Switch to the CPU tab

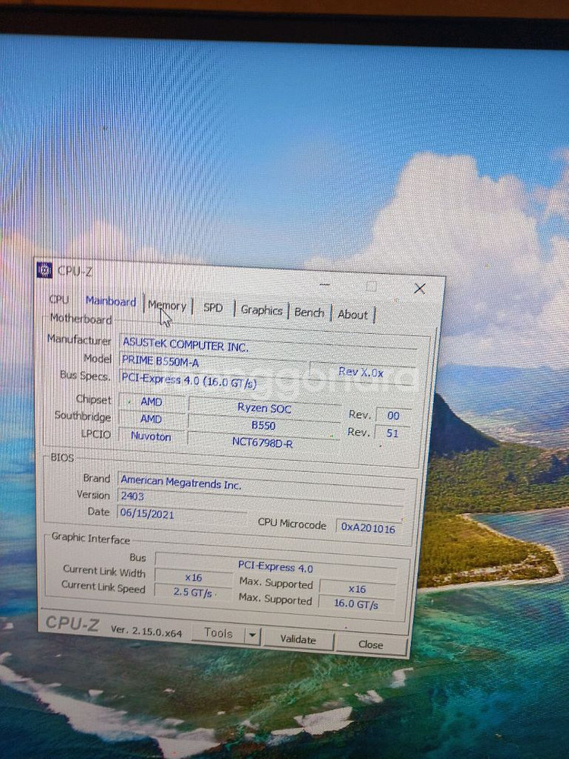coord(59,299)
